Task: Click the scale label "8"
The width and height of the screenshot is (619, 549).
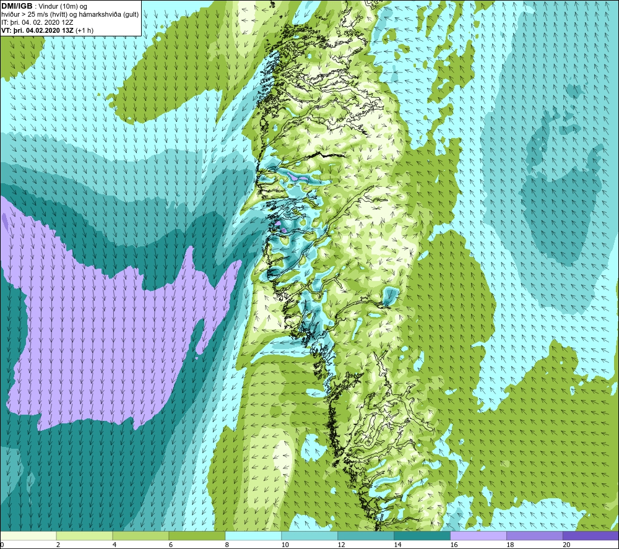Action: click(227, 545)
